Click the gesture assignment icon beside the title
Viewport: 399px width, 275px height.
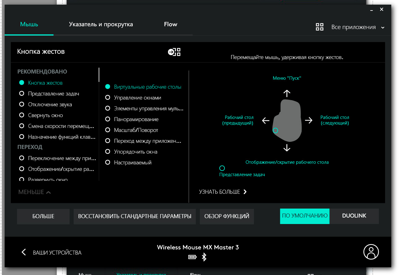(x=174, y=52)
